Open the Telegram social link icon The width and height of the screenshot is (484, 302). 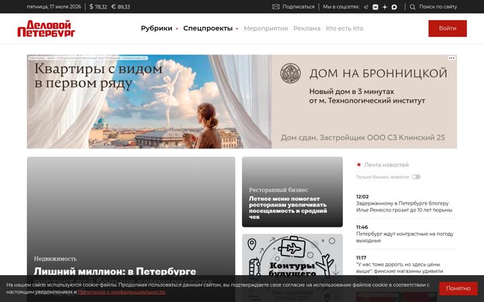(366, 7)
